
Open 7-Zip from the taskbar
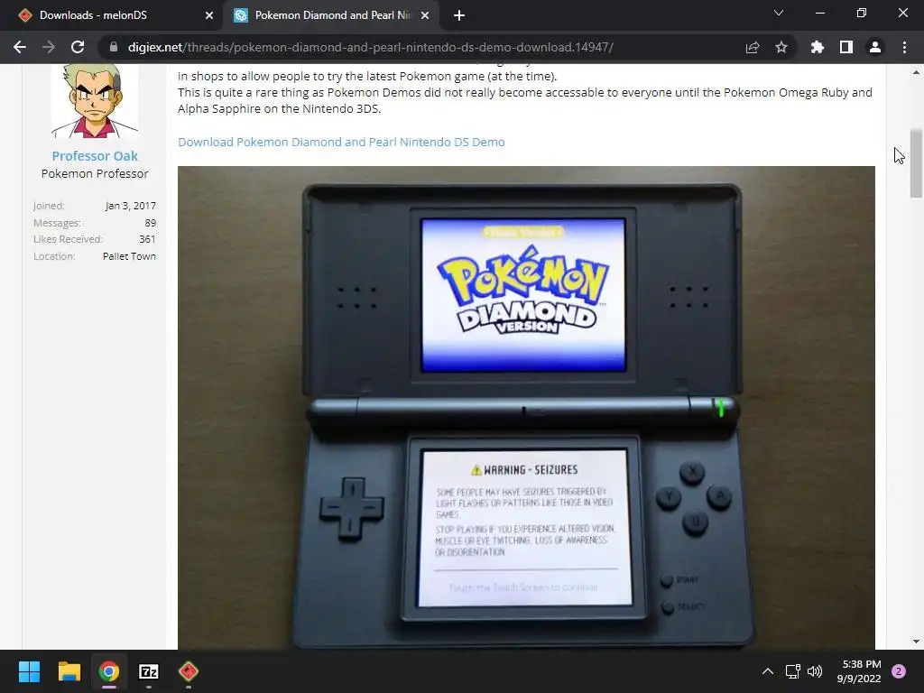149,671
